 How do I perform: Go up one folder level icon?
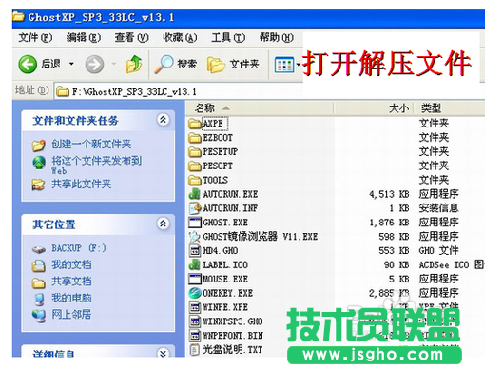134,64
